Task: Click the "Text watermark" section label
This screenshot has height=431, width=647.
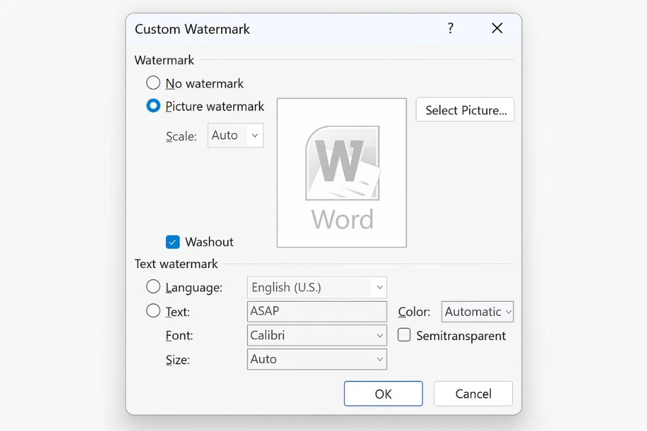Action: click(x=177, y=264)
